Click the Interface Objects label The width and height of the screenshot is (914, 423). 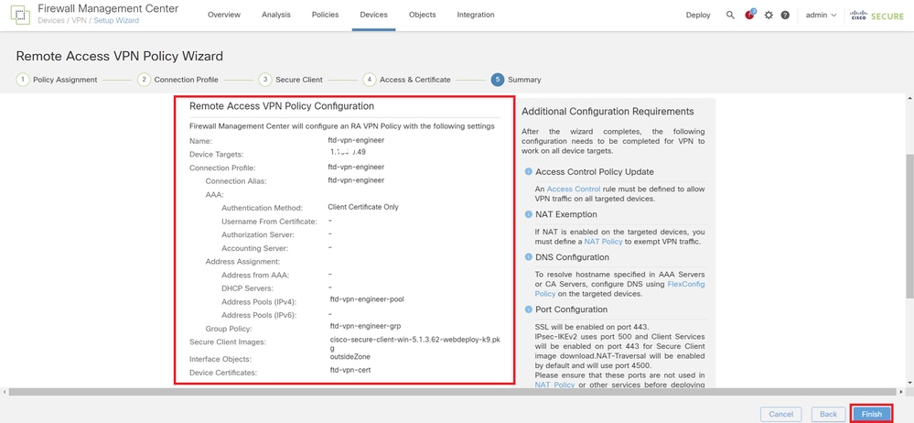pos(220,359)
